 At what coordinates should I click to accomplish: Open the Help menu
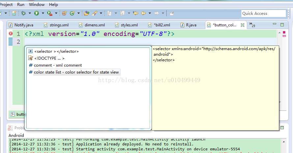(53, 5)
